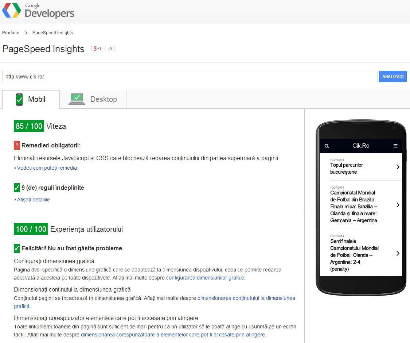Viewport: 410px width, 343px height.
Task: Open the configurarea dimensiunilor grafice link
Action: coord(206,278)
